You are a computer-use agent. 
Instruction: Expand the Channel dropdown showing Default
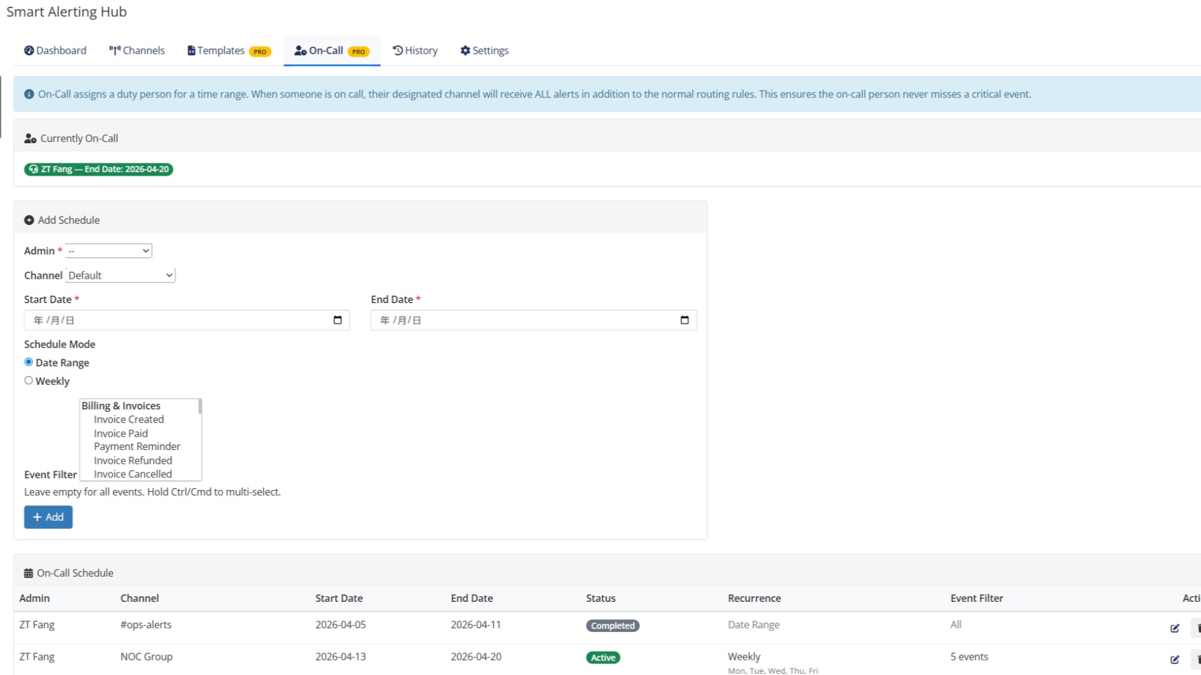[120, 275]
